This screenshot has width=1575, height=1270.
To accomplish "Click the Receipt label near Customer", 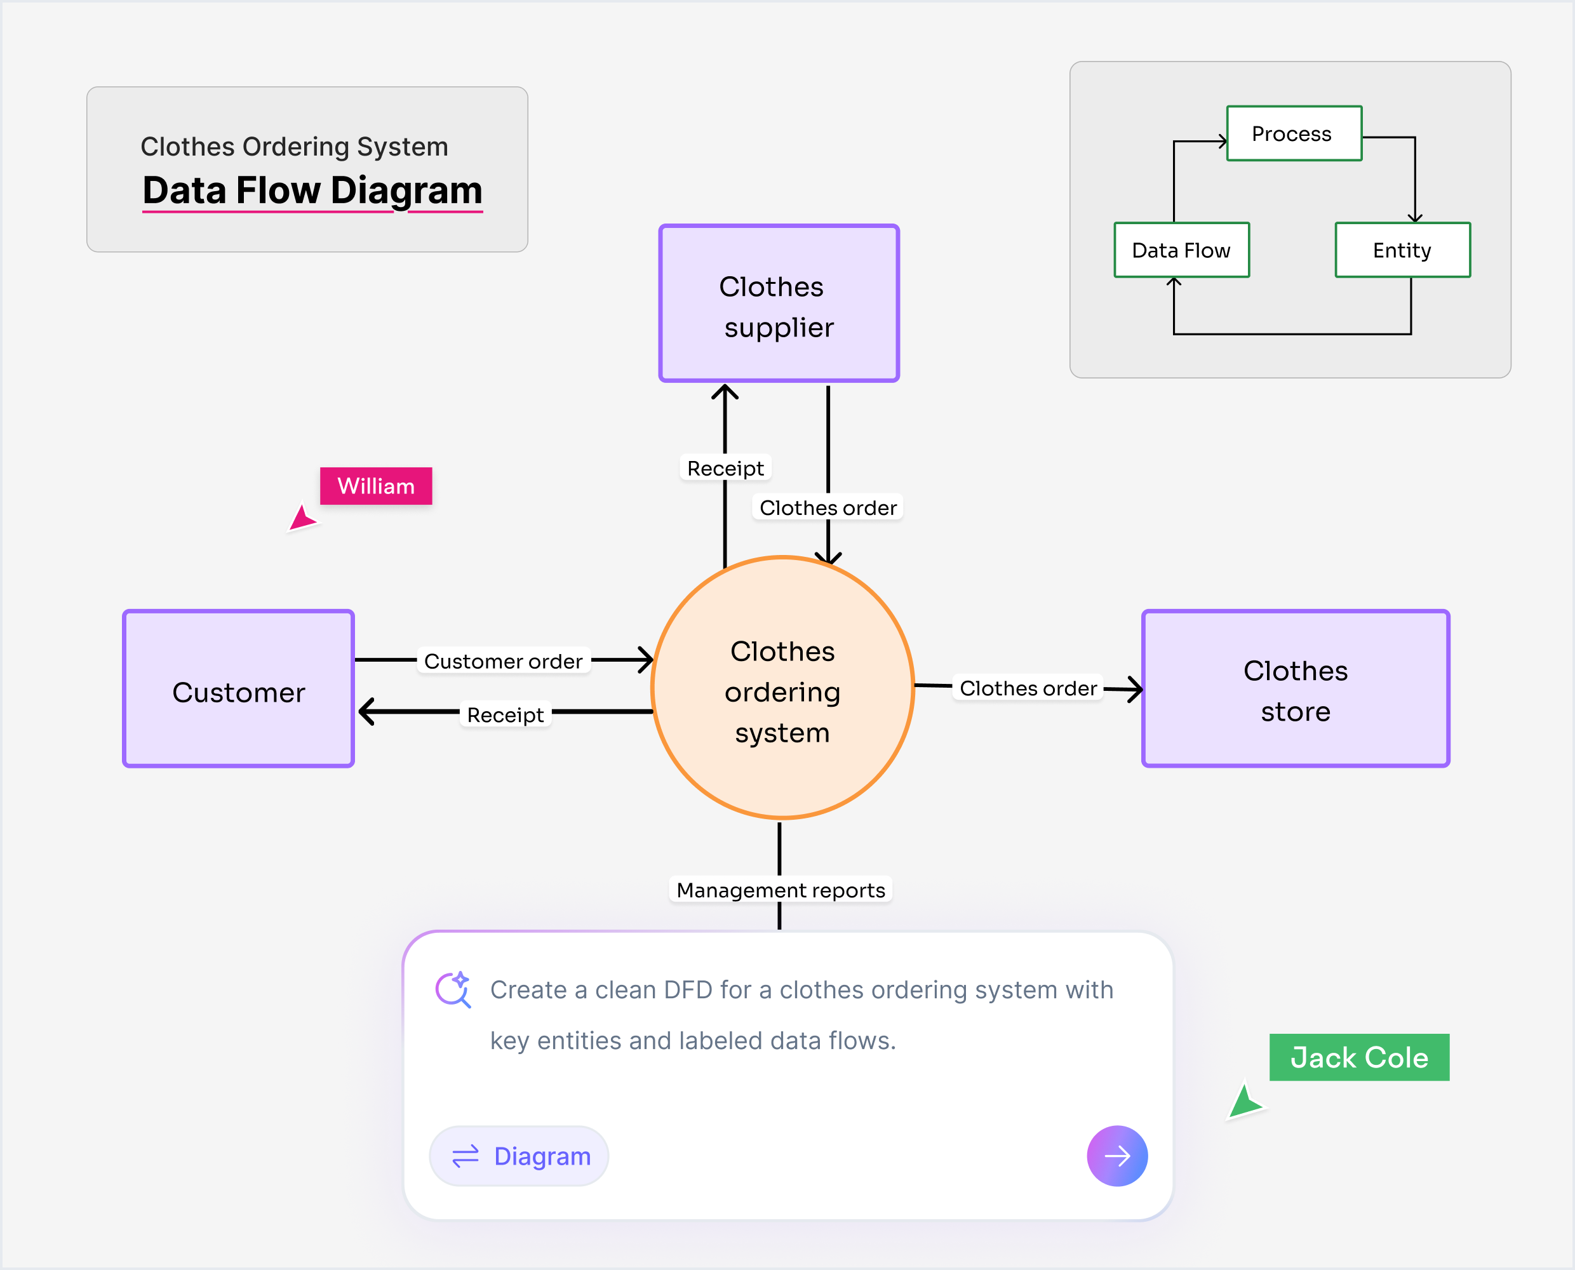I will coord(506,714).
